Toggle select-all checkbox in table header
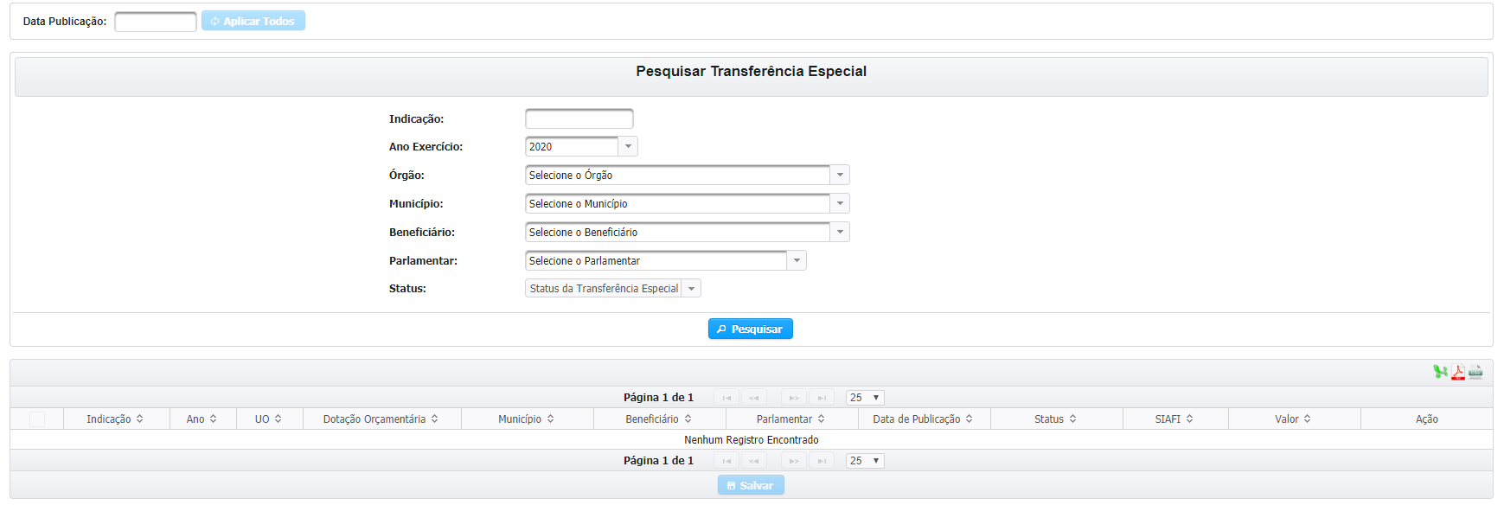This screenshot has height=505, width=1504. [37, 419]
